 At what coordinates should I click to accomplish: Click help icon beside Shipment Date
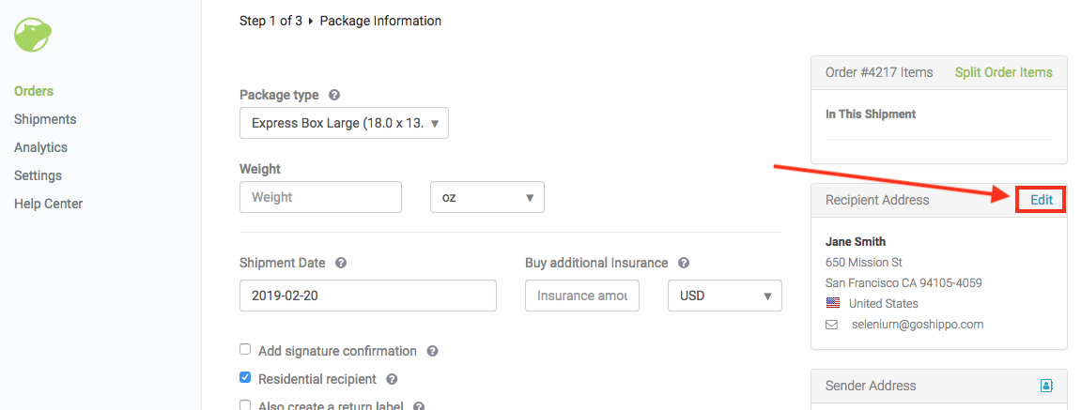click(341, 264)
